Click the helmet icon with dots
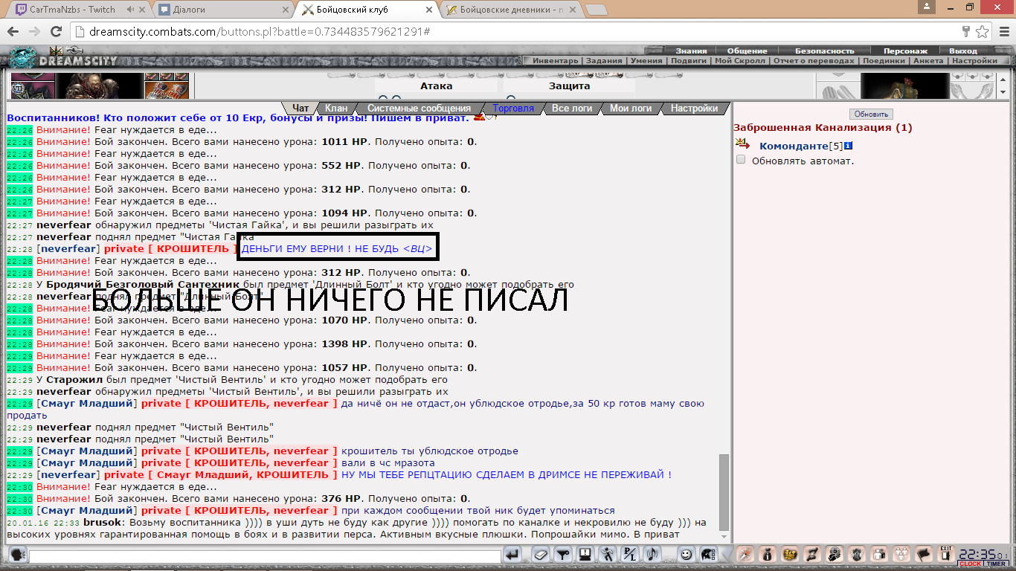 point(708,554)
